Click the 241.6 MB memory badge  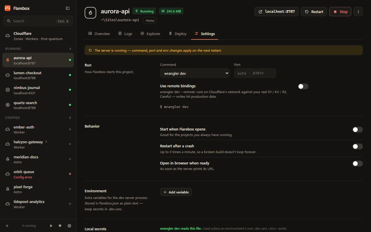pyautogui.click(x=171, y=11)
